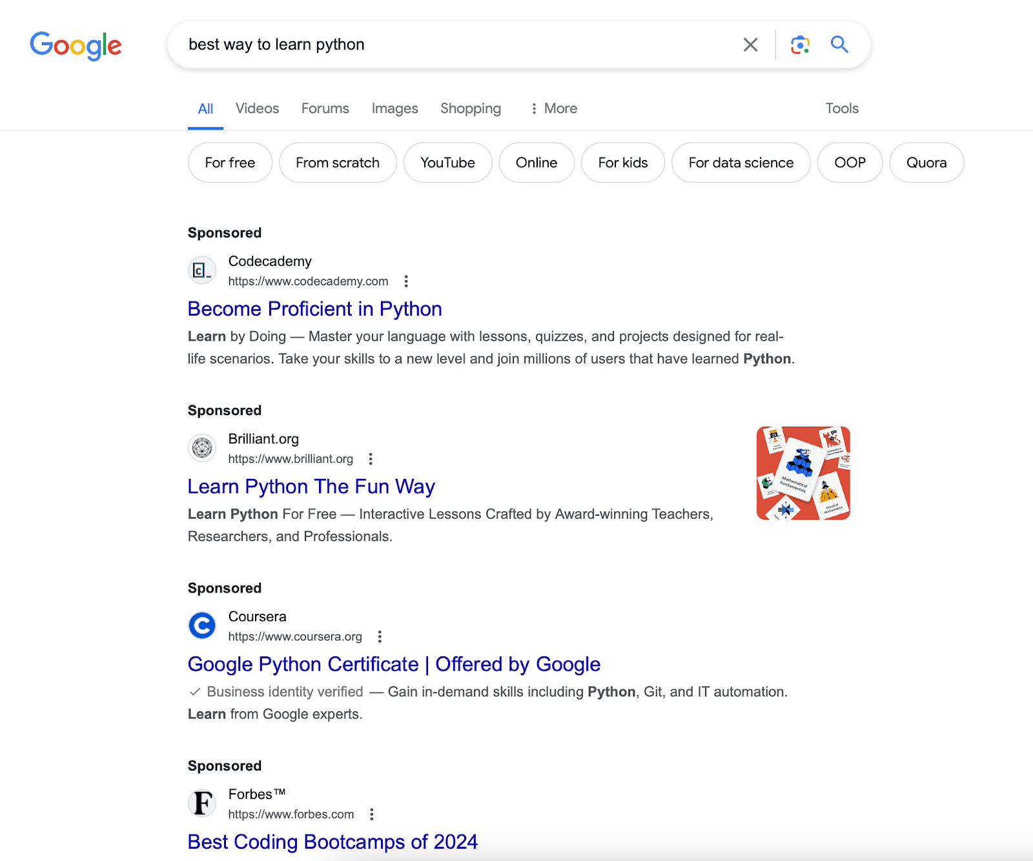The width and height of the screenshot is (1033, 861).
Task: Click the codecademy.com URL text
Action: pyautogui.click(x=308, y=281)
